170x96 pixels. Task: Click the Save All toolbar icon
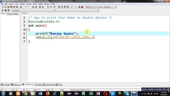pos(11,7)
